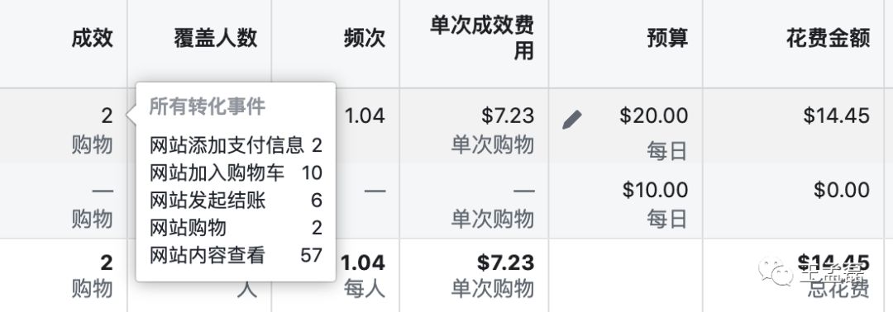
Task: Click the $0.00 amount spent cell
Action: 842,190
